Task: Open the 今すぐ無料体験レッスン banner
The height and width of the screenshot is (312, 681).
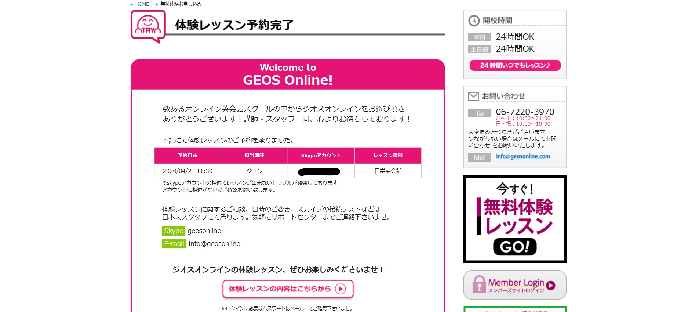Action: [515, 219]
